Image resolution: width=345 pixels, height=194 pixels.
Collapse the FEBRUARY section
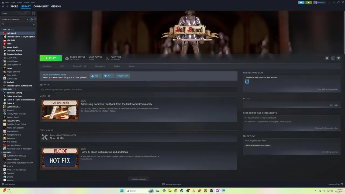click(x=2, y=89)
